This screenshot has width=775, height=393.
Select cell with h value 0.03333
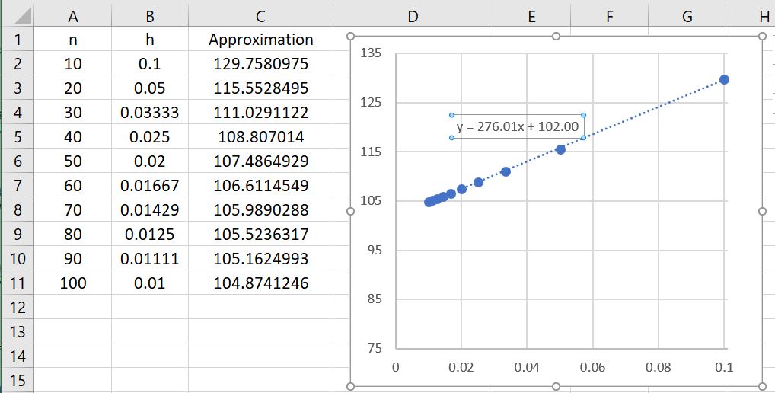pos(149,113)
